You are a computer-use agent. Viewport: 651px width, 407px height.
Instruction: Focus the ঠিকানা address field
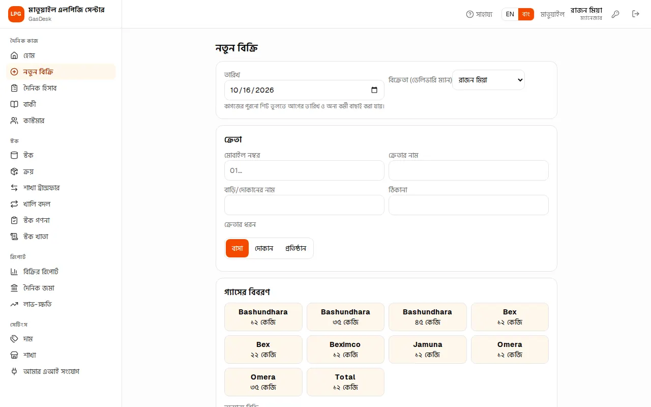click(x=468, y=205)
